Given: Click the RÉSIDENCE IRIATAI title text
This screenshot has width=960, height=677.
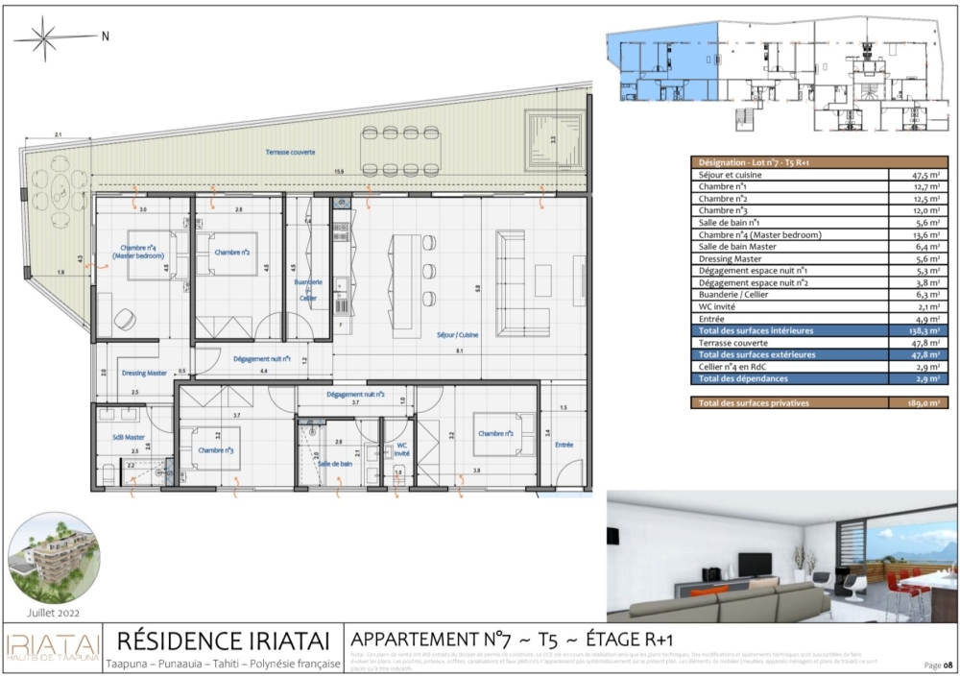Looking at the screenshot, I should point(222,641).
